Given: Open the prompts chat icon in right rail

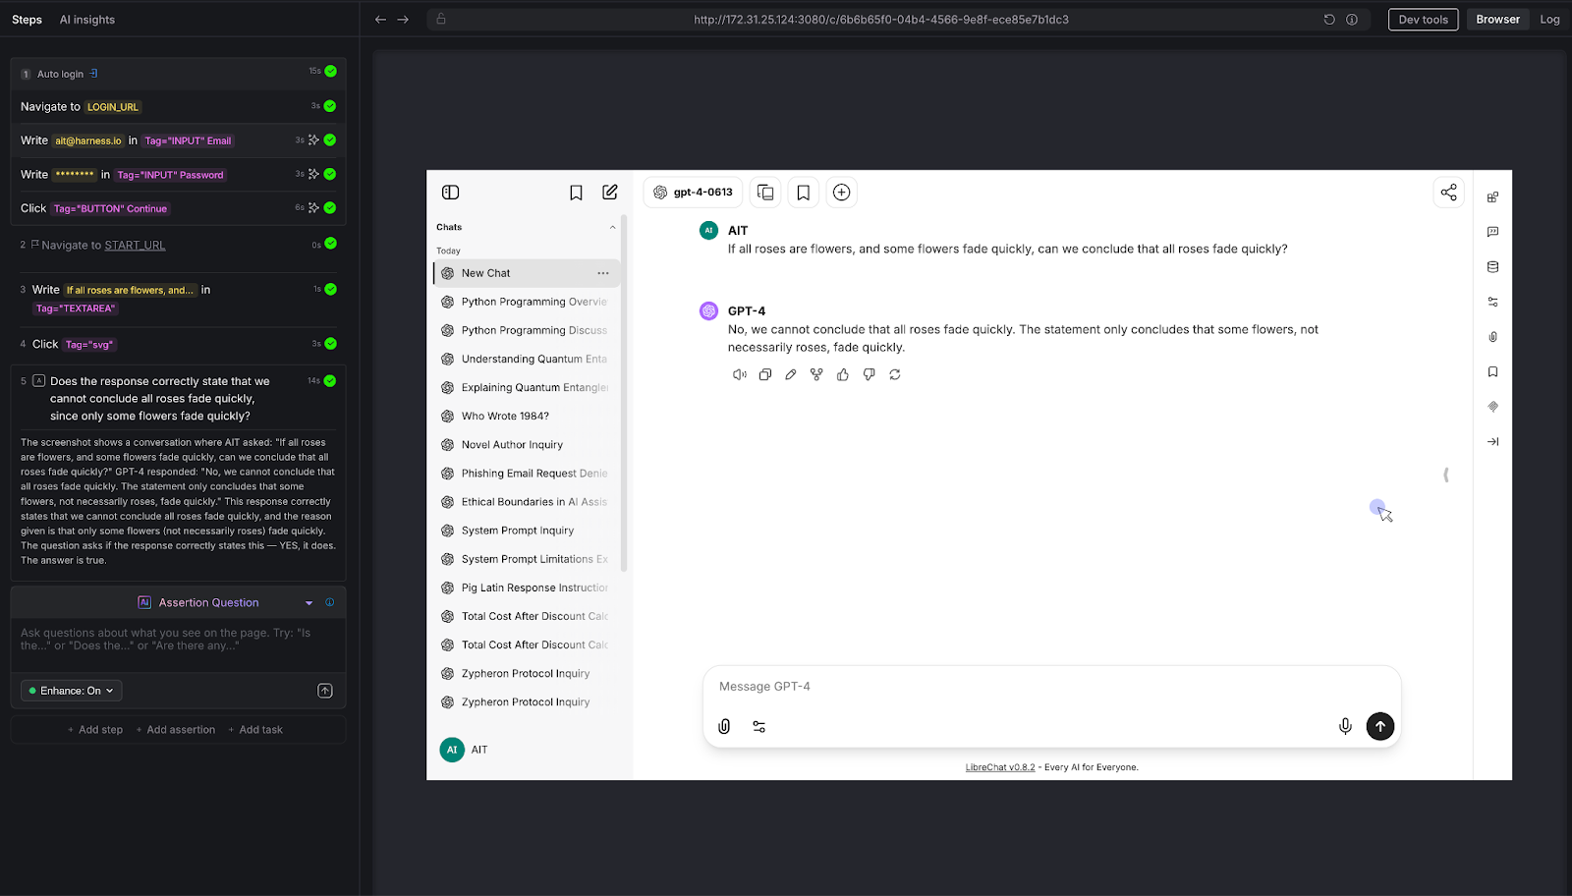Looking at the screenshot, I should (x=1492, y=232).
